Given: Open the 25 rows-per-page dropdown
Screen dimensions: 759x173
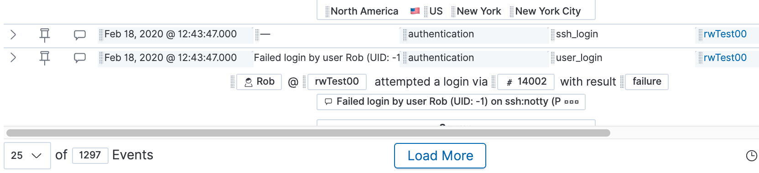Looking at the screenshot, I should click(x=27, y=156).
